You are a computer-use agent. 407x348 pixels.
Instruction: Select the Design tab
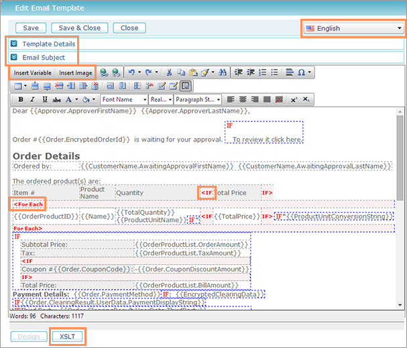(x=29, y=337)
